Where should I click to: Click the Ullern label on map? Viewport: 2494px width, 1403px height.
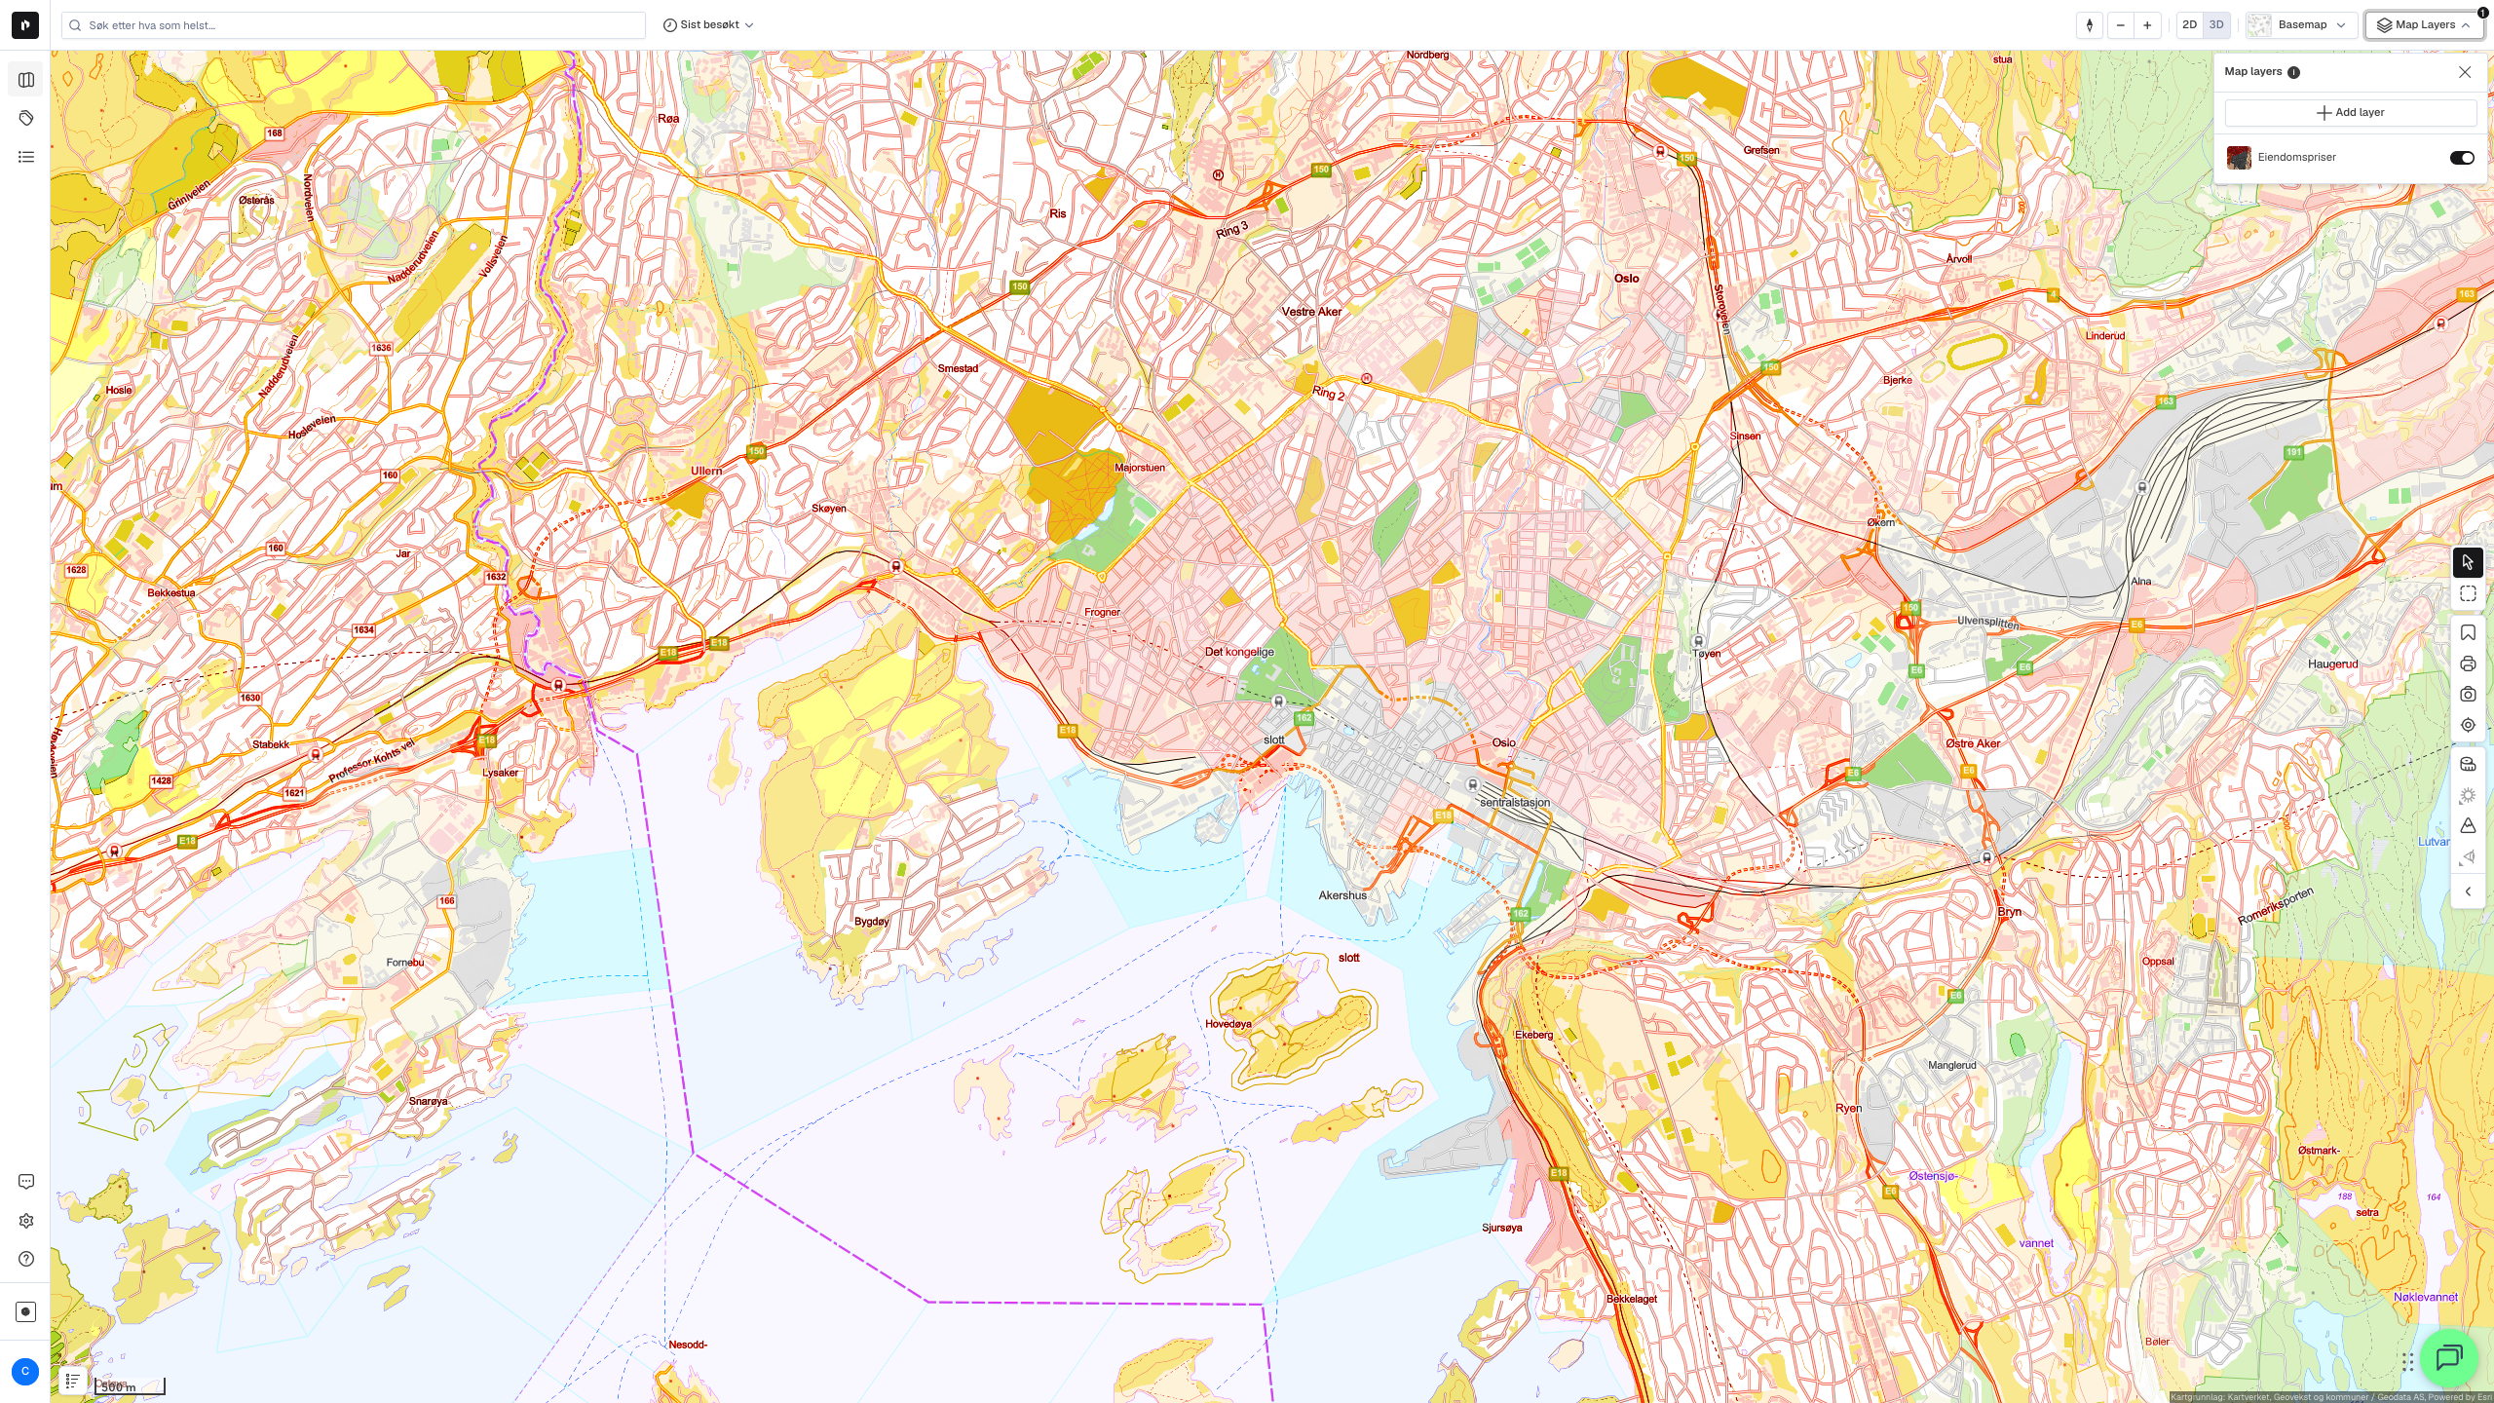pyautogui.click(x=706, y=471)
